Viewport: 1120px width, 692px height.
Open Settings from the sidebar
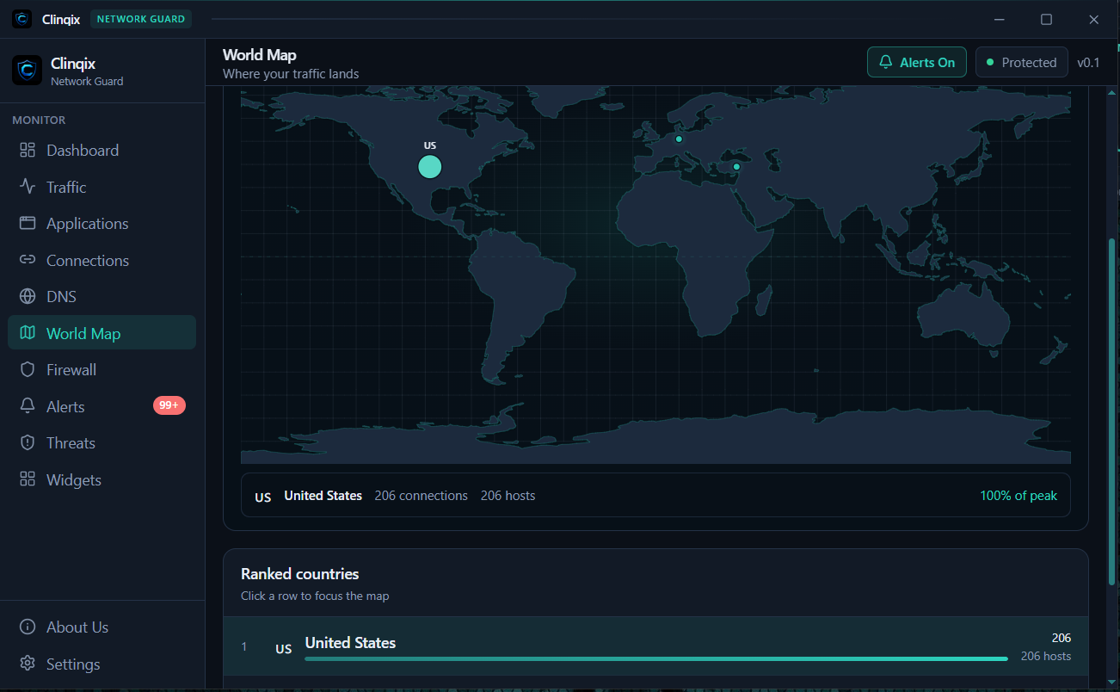tap(102, 664)
